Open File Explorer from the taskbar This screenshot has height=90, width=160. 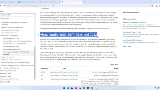(80, 88)
